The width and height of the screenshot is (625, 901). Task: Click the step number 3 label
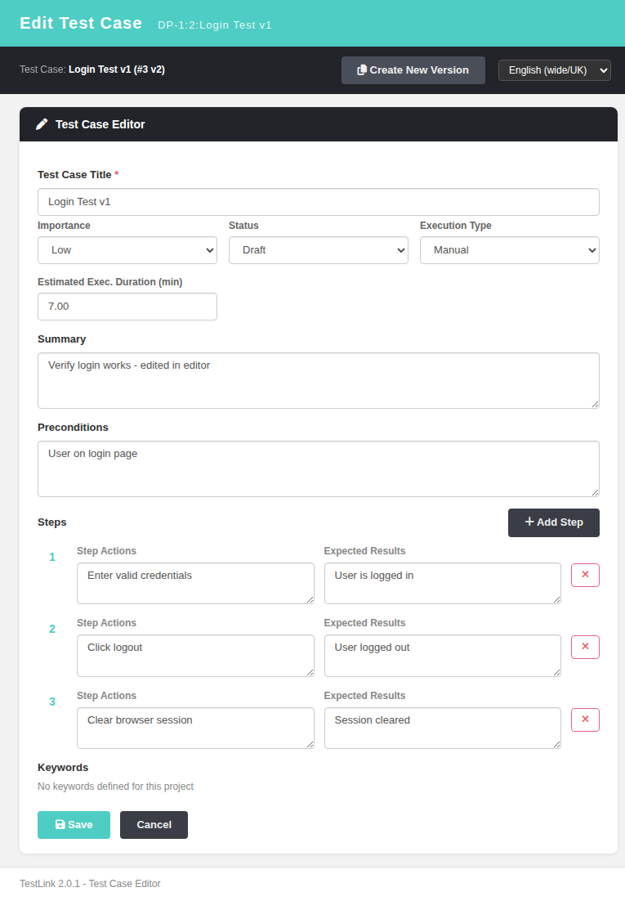52,702
